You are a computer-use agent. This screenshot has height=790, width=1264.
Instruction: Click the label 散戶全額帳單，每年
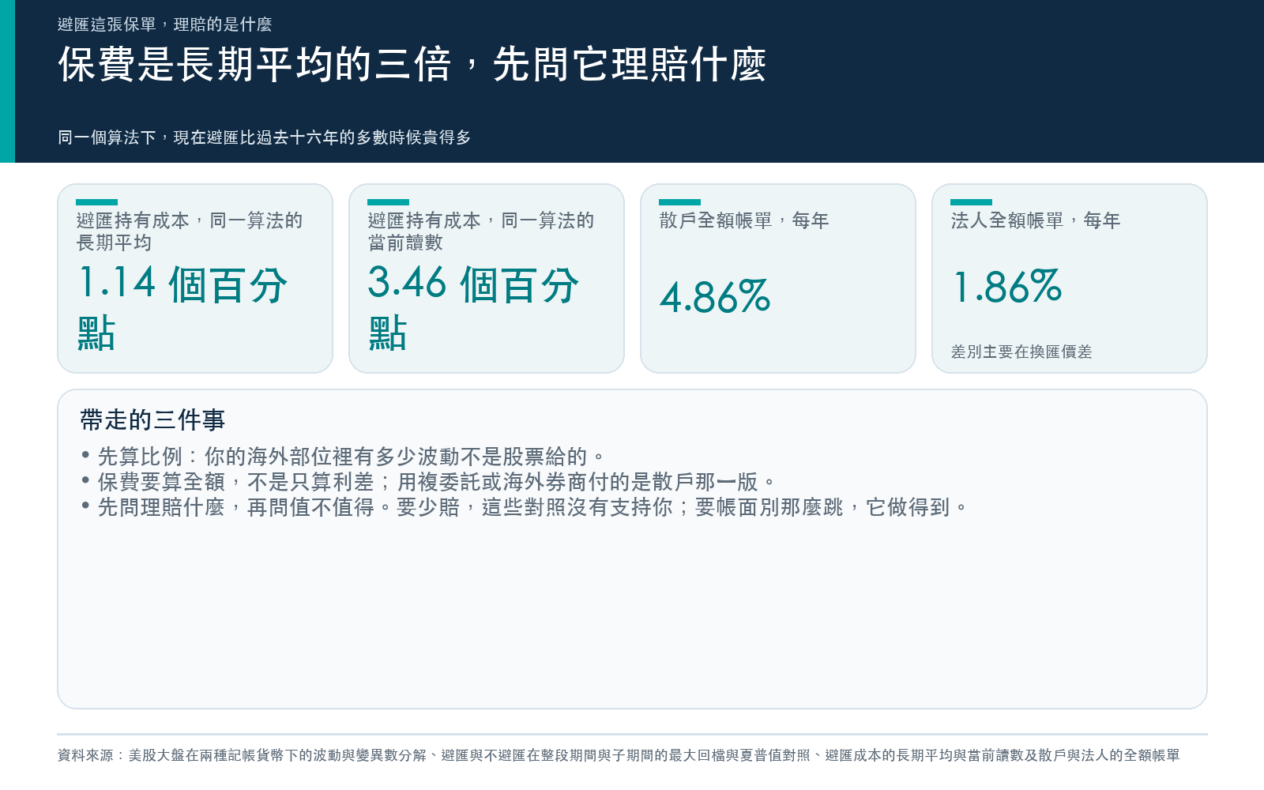(x=744, y=220)
